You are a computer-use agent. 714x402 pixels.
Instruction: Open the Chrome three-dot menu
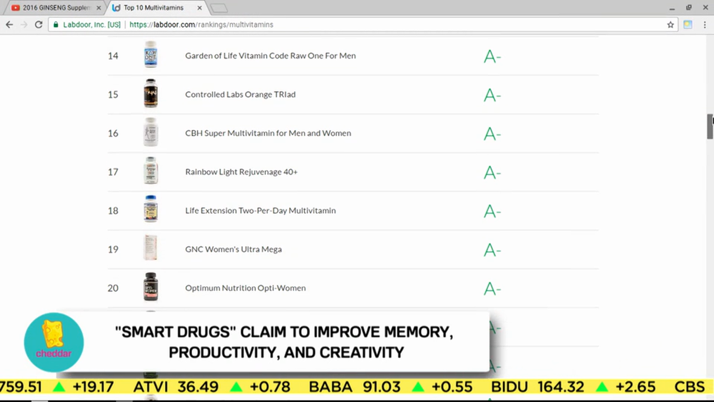pos(704,25)
